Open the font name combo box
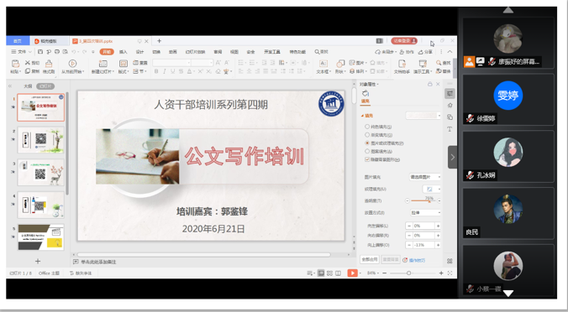Image resolution: width=568 pixels, height=312 pixels. coord(171,63)
